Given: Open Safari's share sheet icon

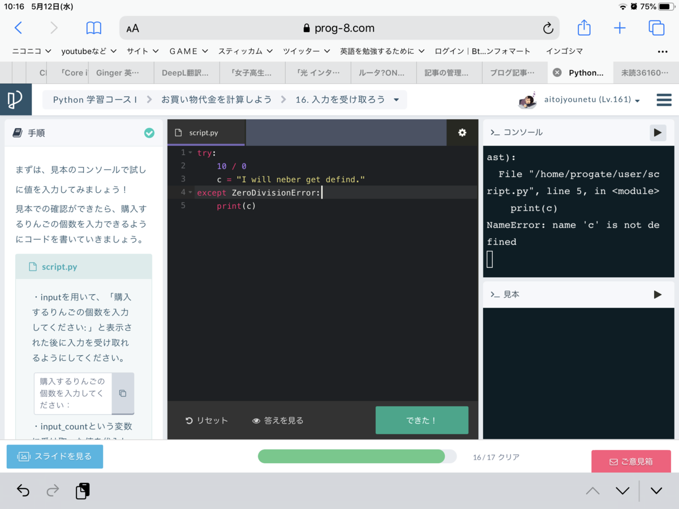Looking at the screenshot, I should [583, 28].
